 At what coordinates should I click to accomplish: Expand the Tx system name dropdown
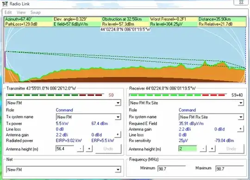[118, 117]
